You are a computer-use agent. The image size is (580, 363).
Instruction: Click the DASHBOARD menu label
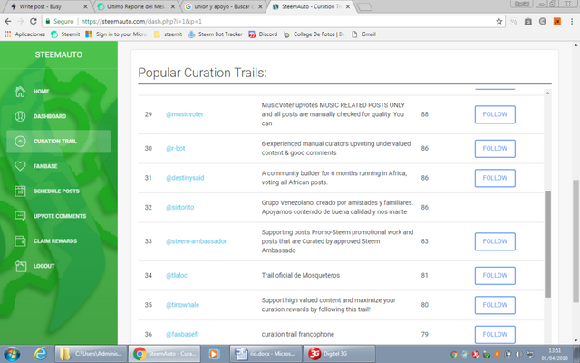pyautogui.click(x=50, y=116)
